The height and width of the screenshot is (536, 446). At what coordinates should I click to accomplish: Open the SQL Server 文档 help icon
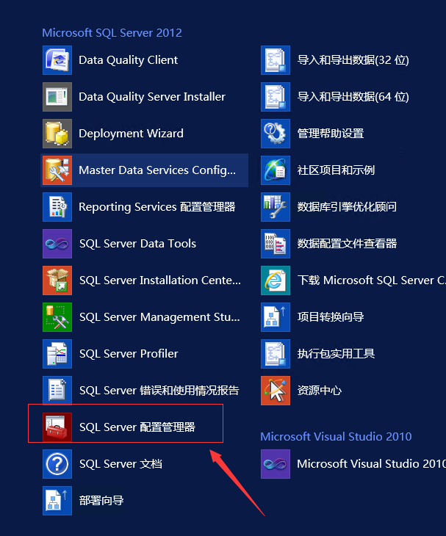pyautogui.click(x=57, y=464)
